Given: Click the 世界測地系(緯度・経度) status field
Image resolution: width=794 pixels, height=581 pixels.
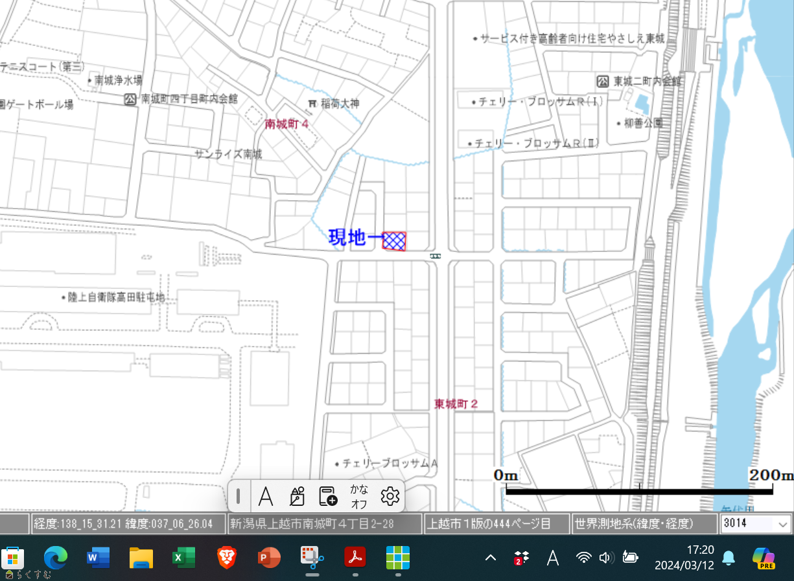Looking at the screenshot, I should pyautogui.click(x=644, y=524).
